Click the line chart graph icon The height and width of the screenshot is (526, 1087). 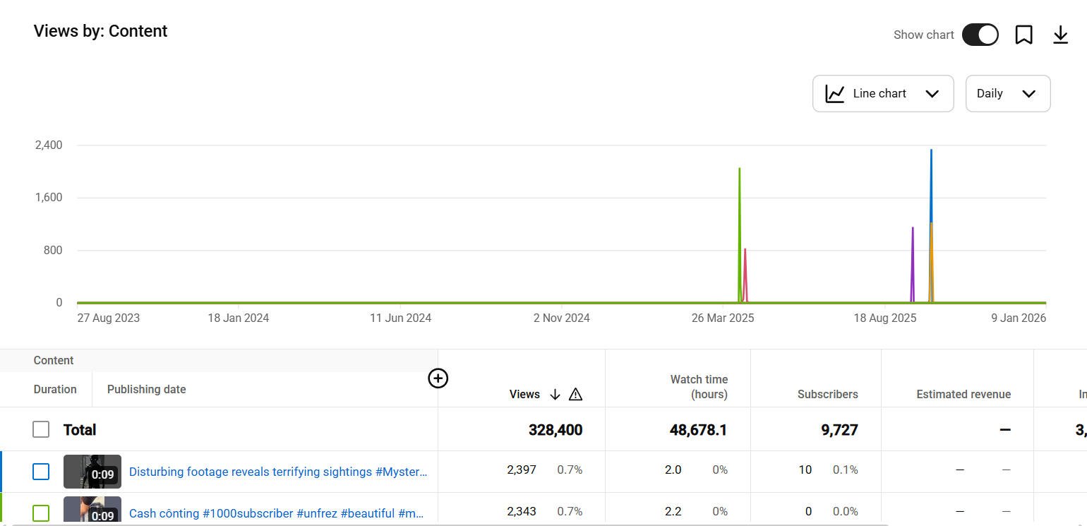pyautogui.click(x=835, y=94)
